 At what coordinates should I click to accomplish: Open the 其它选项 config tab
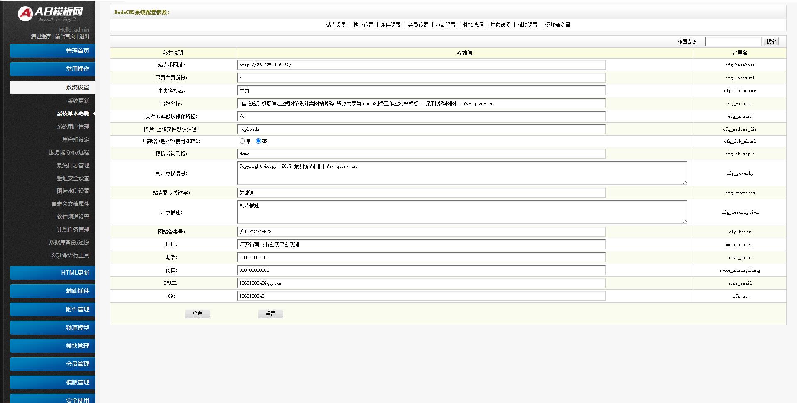click(x=500, y=25)
